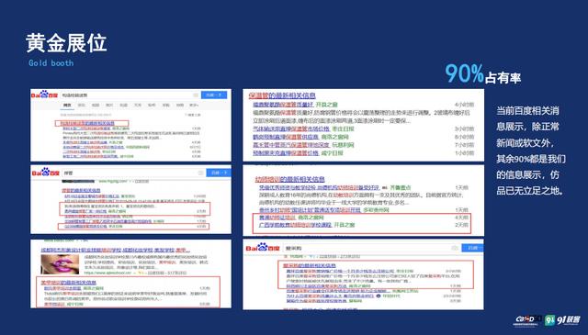Viewport: 588px width, 335px height.
Task: Click the 4小时前 timestamp in the 保温管 results
Action: point(464,105)
